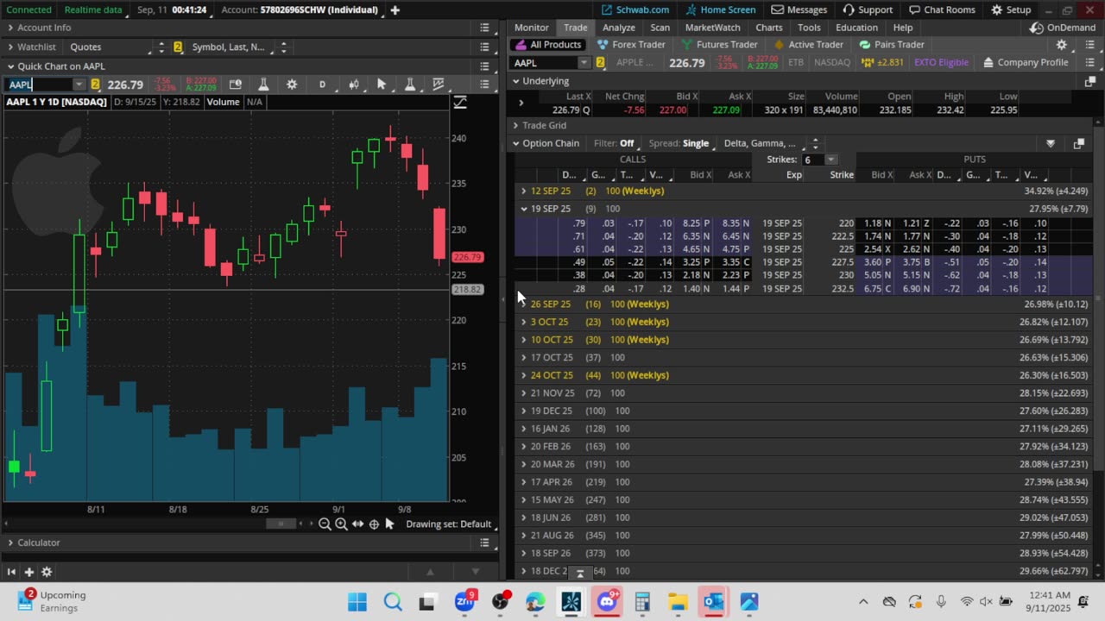The image size is (1105, 621).
Task: Click the OnDemand button
Action: (1062, 28)
